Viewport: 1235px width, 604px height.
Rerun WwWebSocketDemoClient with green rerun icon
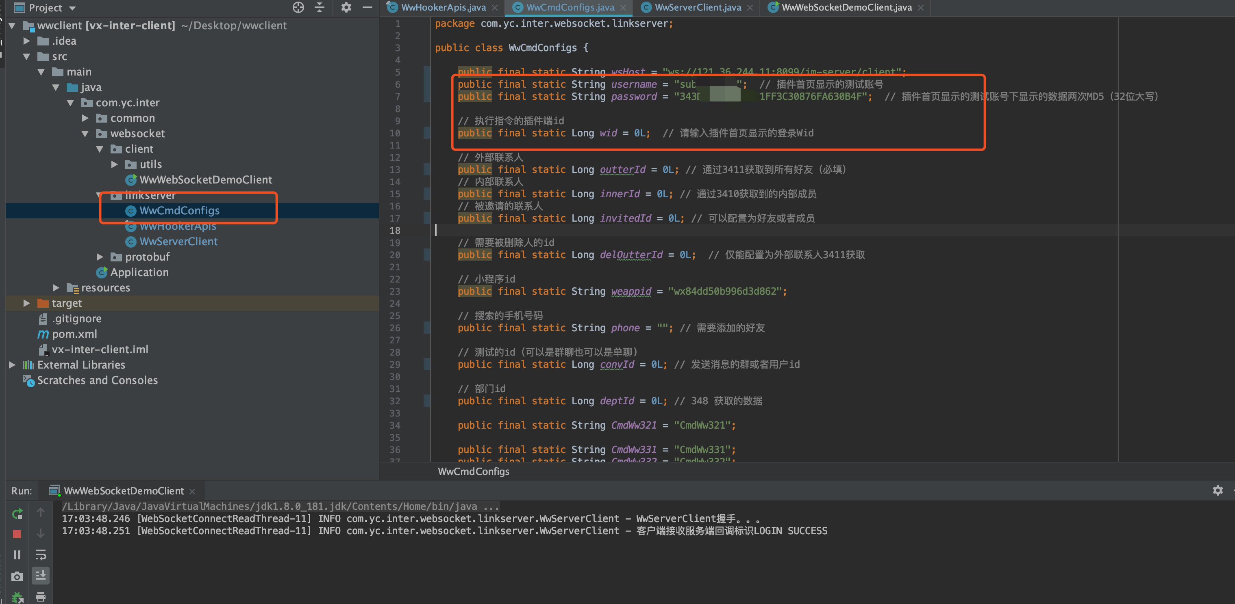pyautogui.click(x=17, y=513)
